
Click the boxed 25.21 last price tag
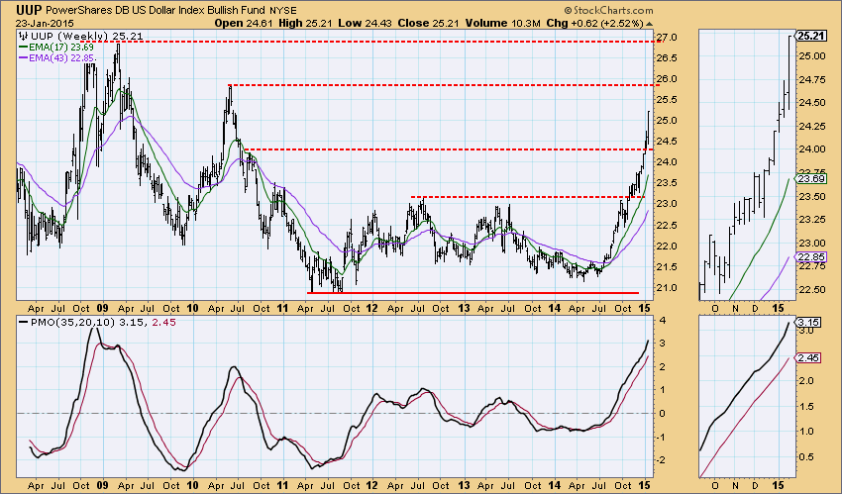[x=811, y=36]
